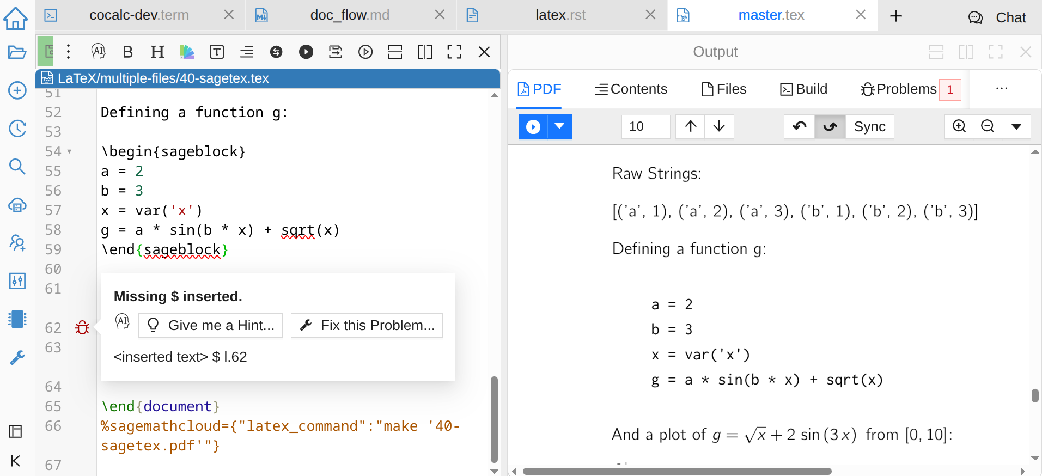Open the Problems tab in output panel
The width and height of the screenshot is (1042, 476).
pos(906,89)
